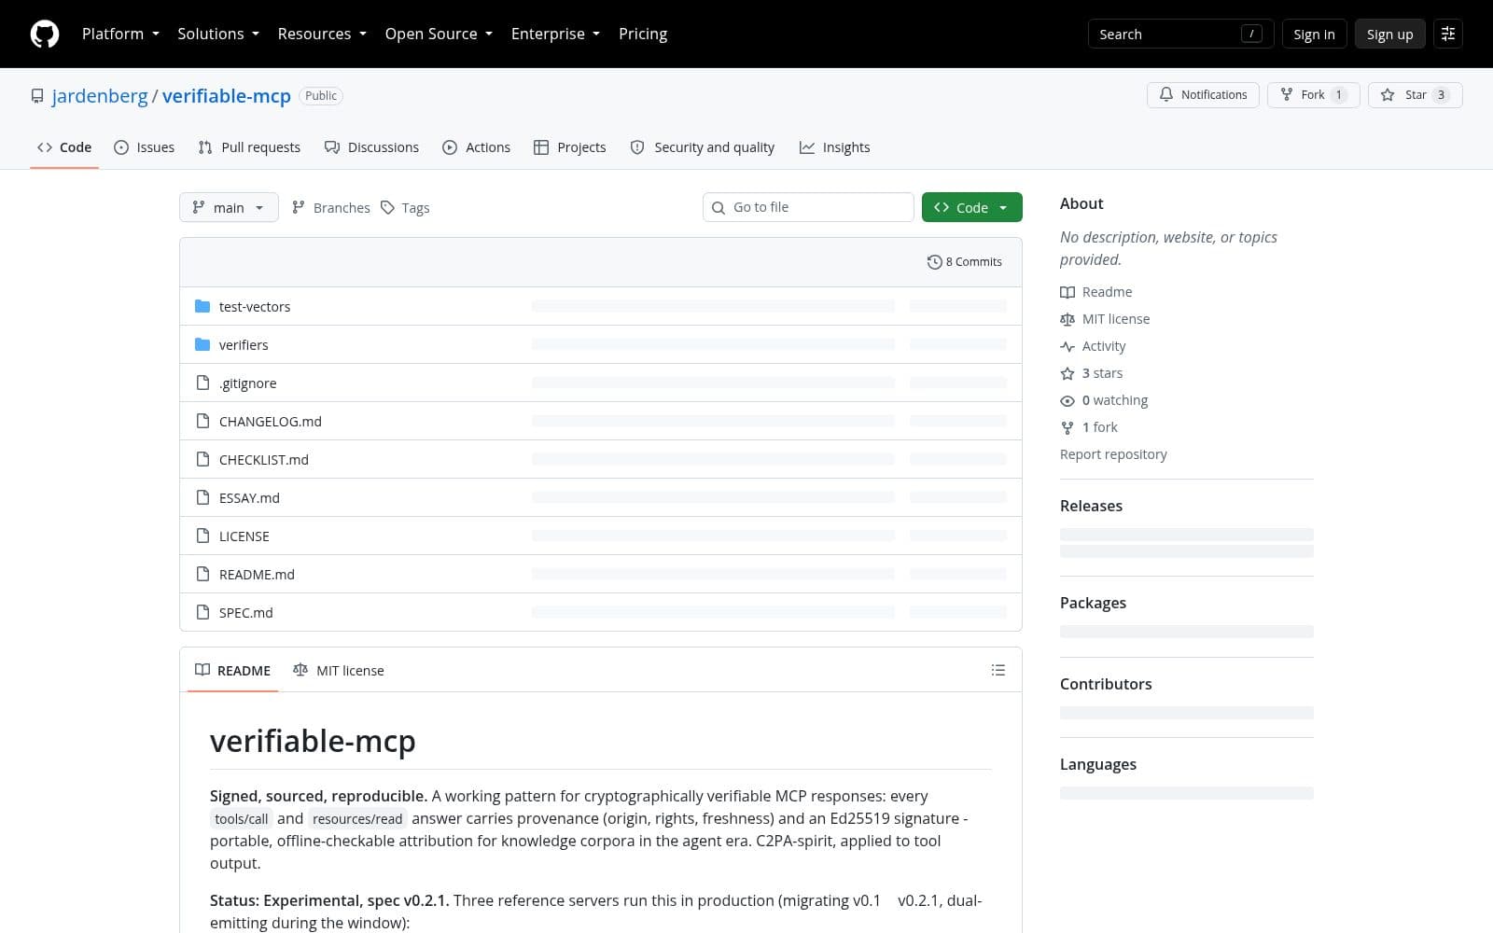Image resolution: width=1493 pixels, height=933 pixels.
Task: Open the SPEC.md file
Action: point(245,612)
